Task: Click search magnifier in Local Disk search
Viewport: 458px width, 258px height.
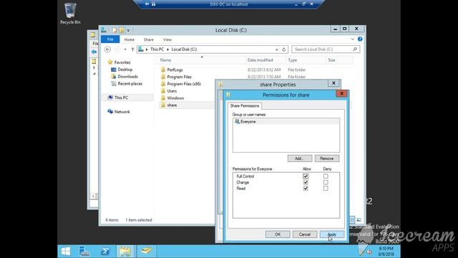Action: 355,49
